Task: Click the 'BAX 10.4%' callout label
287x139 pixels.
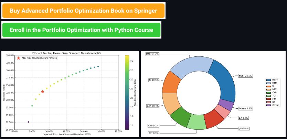Action: point(153,106)
